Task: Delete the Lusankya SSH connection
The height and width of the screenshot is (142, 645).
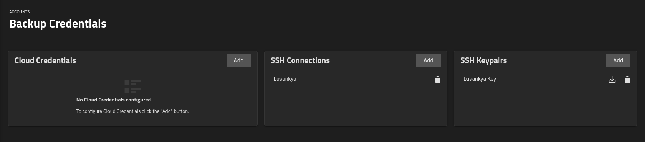Action: point(437,80)
